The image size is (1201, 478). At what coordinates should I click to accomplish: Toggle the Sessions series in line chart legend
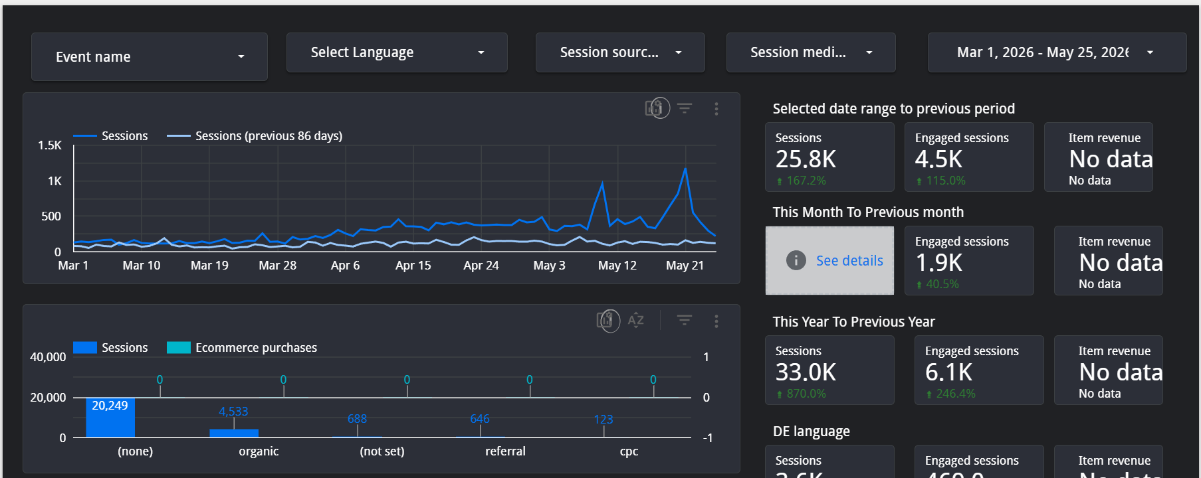click(x=110, y=135)
